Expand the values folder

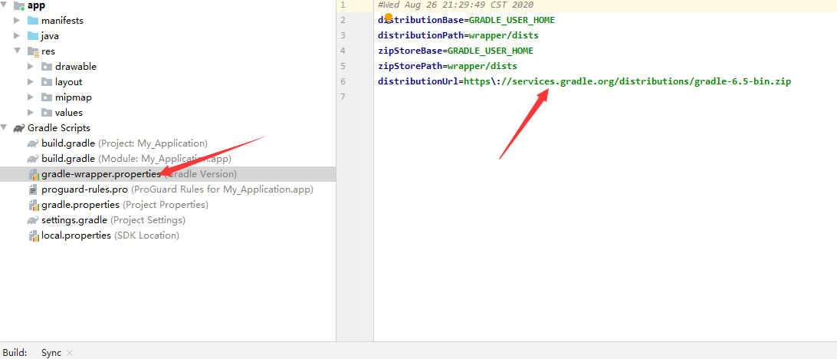pyautogui.click(x=31, y=113)
